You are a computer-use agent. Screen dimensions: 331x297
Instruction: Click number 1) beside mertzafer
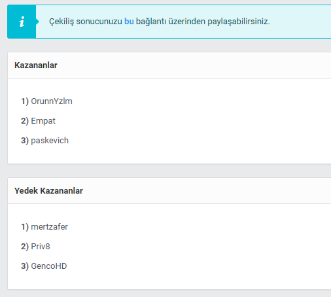click(25, 227)
